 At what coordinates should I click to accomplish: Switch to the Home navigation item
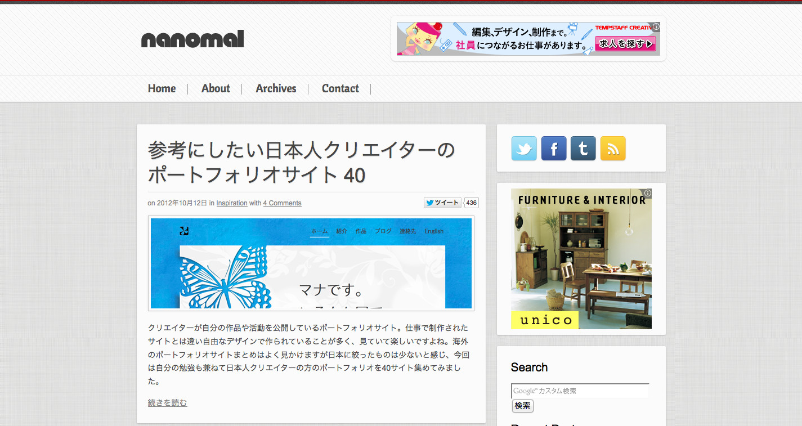(162, 88)
